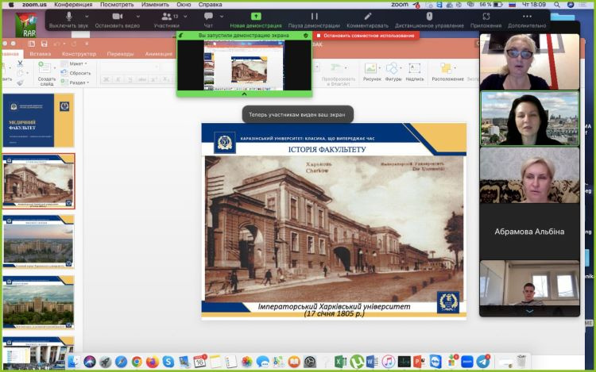
Task: Open Skype from the Dock
Action: point(168,362)
